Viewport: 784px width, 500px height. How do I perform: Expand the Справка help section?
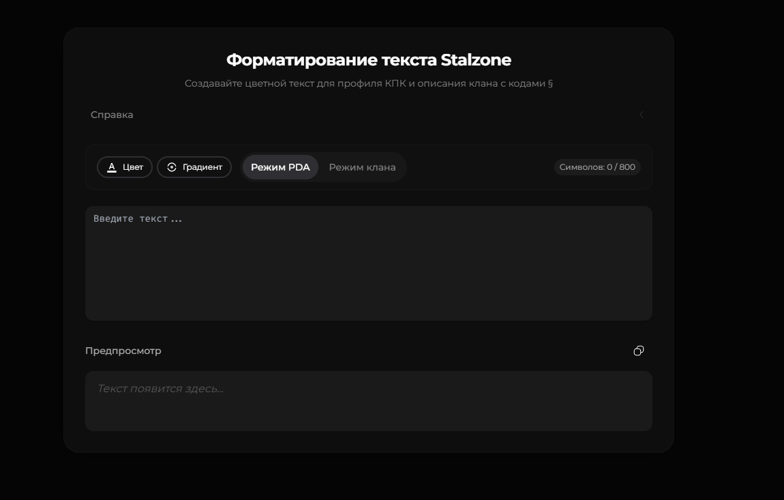pyautogui.click(x=369, y=115)
